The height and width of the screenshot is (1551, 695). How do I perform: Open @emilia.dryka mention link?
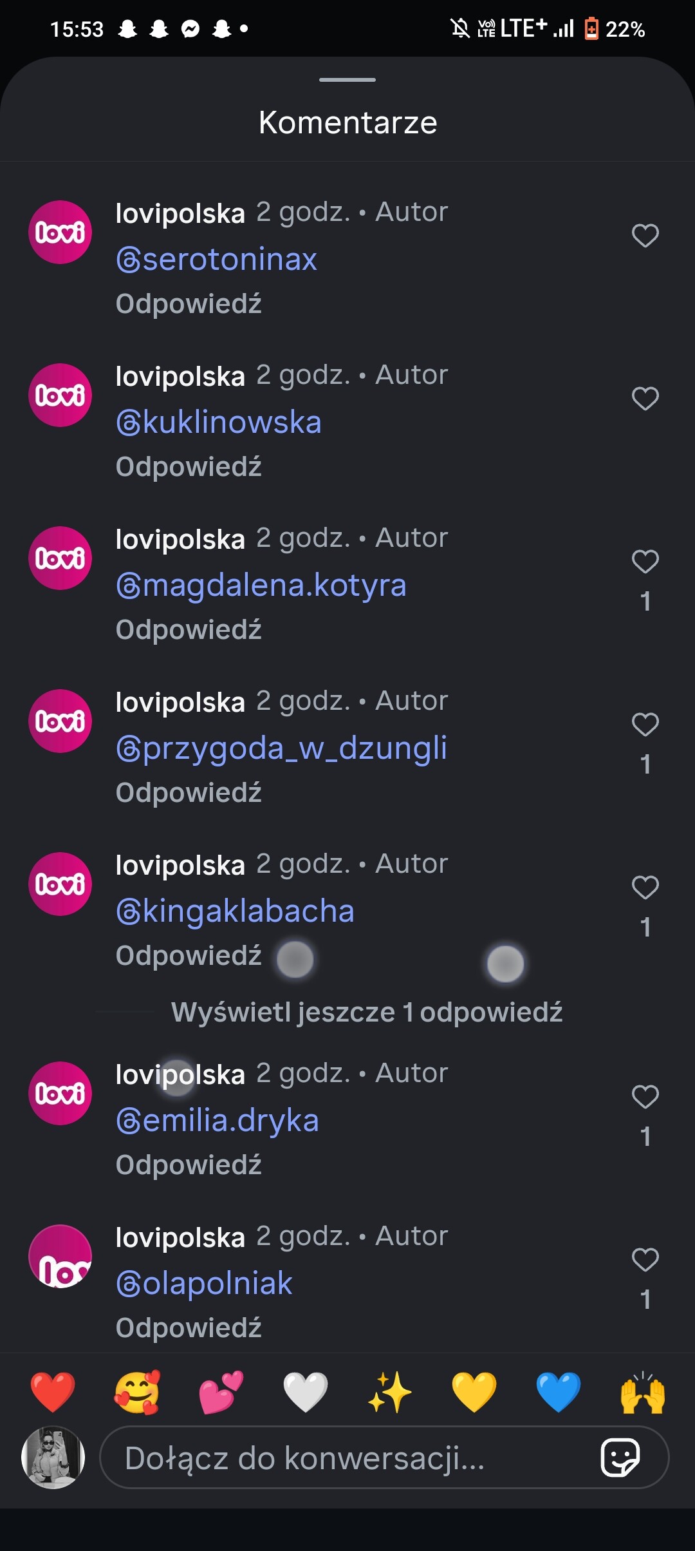click(218, 1121)
